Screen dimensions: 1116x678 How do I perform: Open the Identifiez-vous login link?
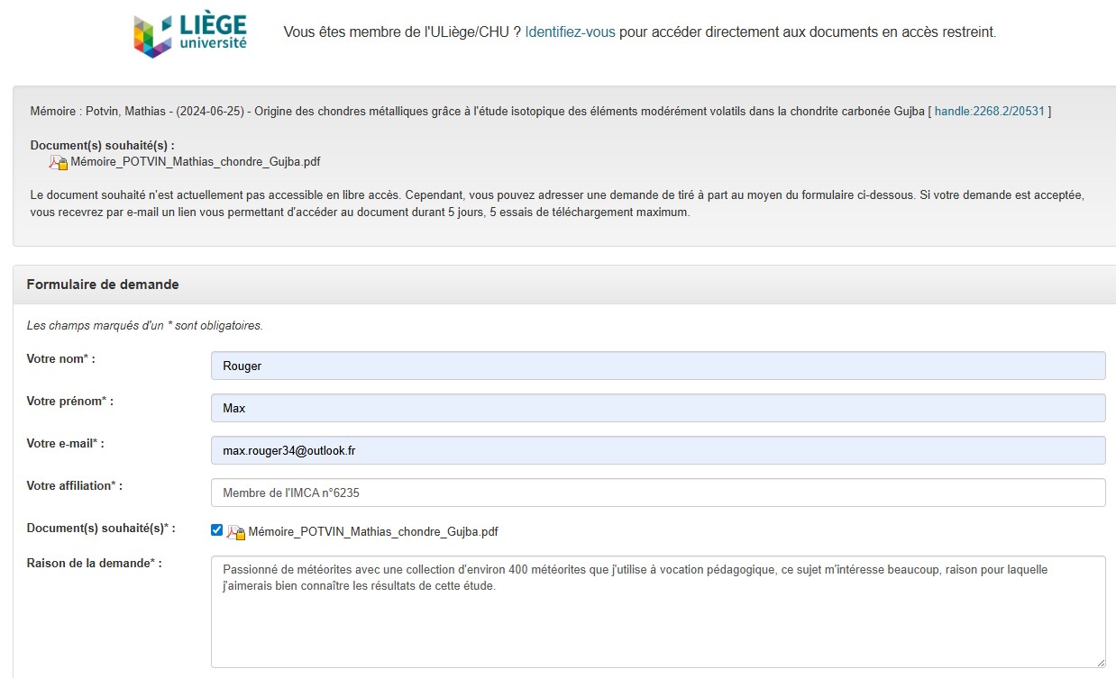point(570,32)
